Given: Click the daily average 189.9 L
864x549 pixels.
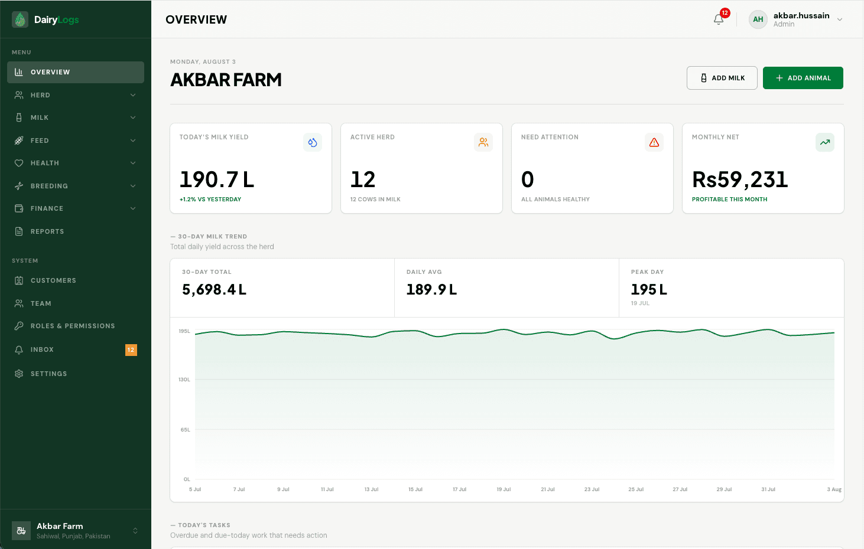Looking at the screenshot, I should pos(431,289).
